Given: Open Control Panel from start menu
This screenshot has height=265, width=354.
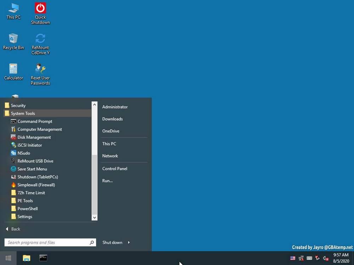Looking at the screenshot, I should 115,169.
